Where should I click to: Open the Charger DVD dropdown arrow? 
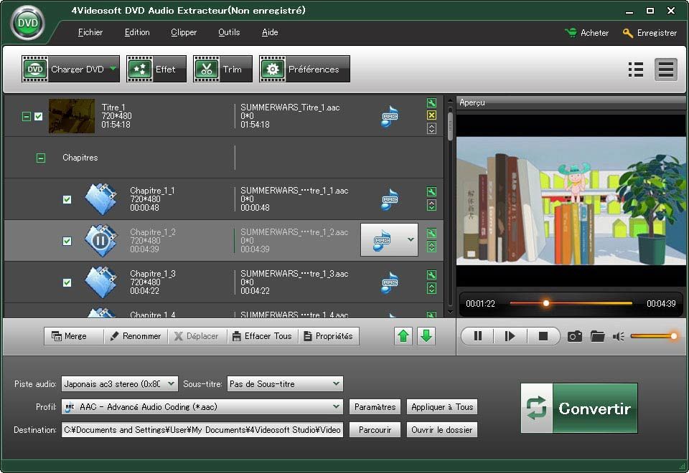113,69
